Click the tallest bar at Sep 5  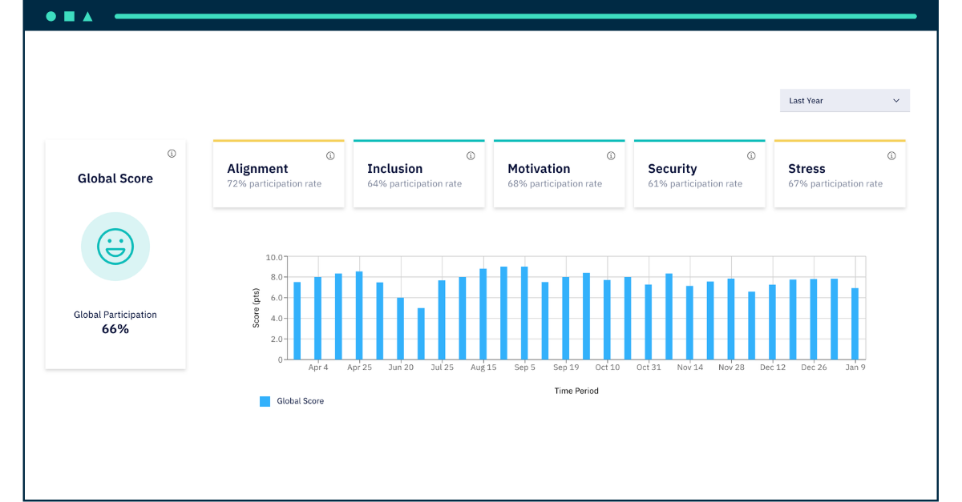pos(524,313)
